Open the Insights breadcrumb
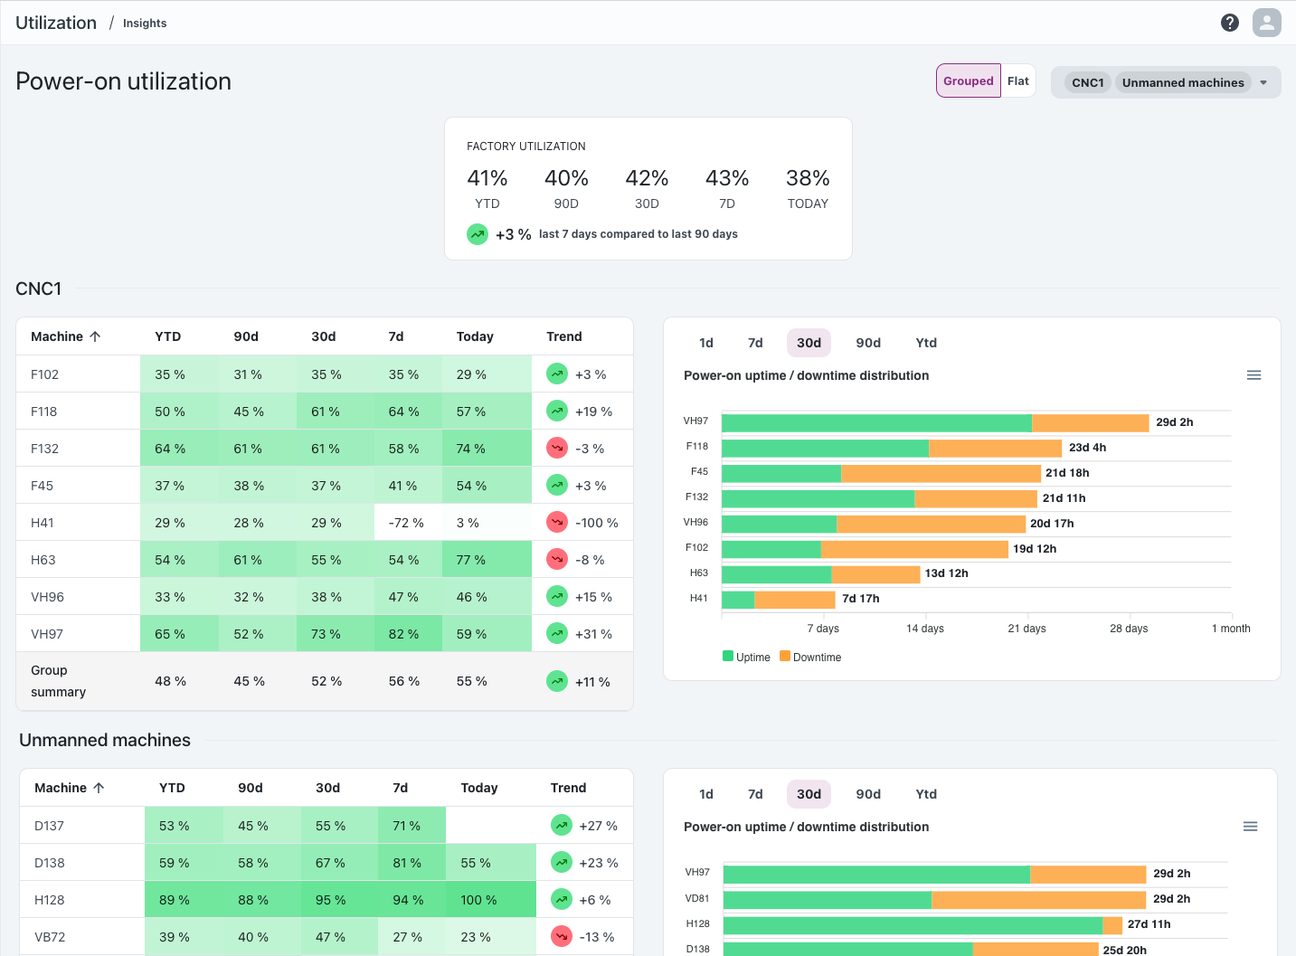 tap(145, 24)
